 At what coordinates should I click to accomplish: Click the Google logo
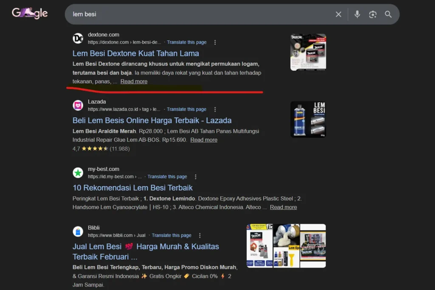click(30, 14)
